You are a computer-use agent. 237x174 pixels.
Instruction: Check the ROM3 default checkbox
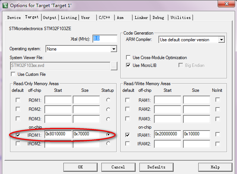tap(18, 119)
